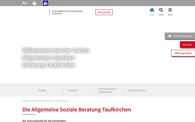Open the Online Beratung side tab
The image size is (195, 122).
180,36
